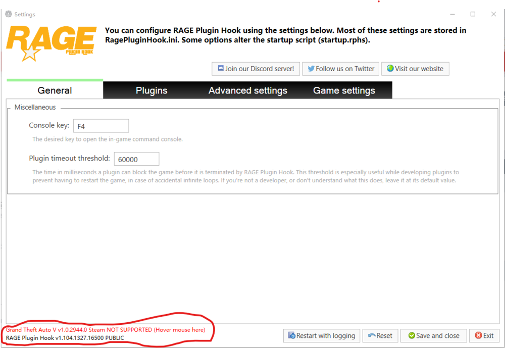Minimize the Settings window
This screenshot has height=348, width=505.
click(452, 14)
